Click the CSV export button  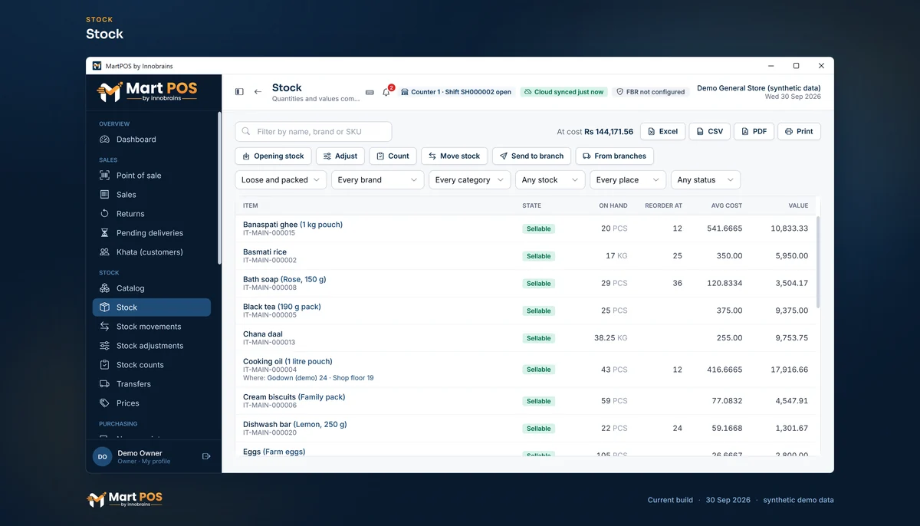710,132
